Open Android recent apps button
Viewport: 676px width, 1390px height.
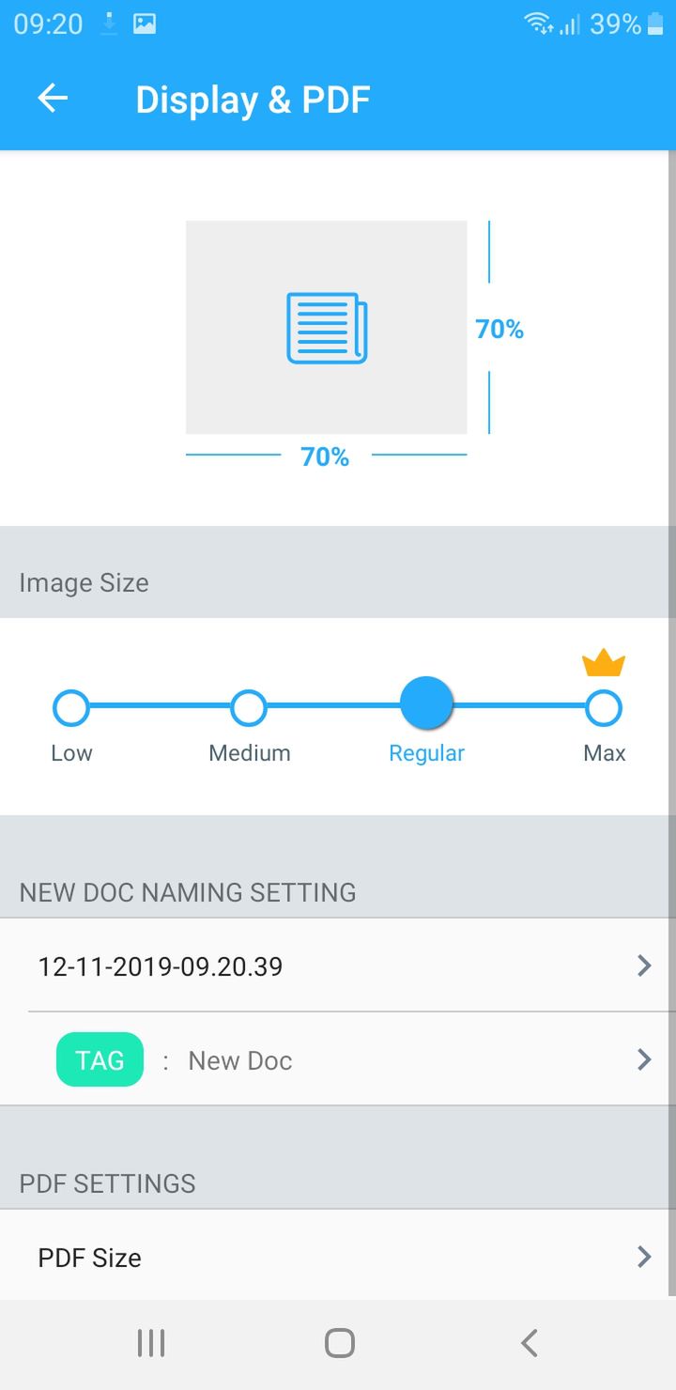[151, 1343]
